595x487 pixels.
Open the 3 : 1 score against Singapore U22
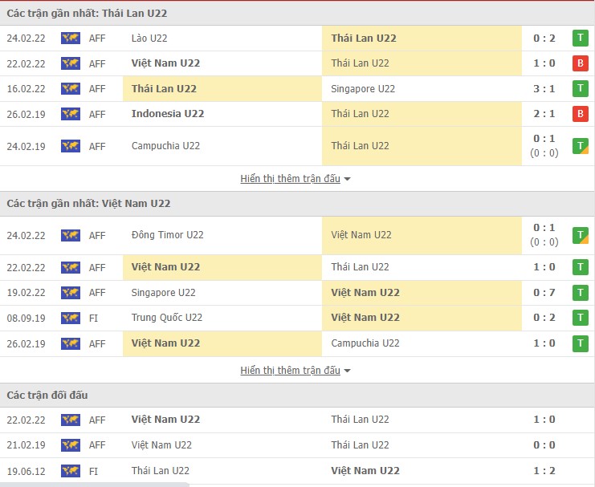coord(545,89)
